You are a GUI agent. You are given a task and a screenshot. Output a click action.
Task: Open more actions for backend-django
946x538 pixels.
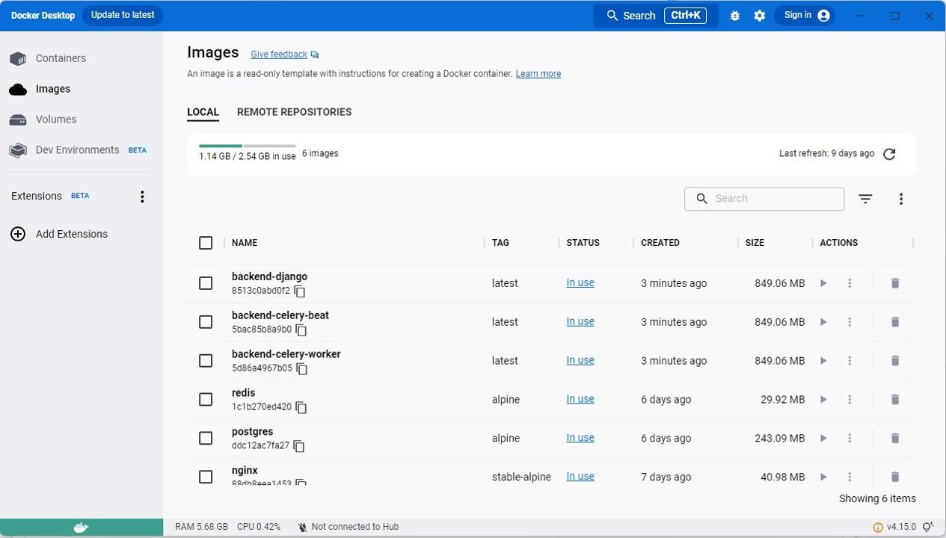pyautogui.click(x=850, y=283)
